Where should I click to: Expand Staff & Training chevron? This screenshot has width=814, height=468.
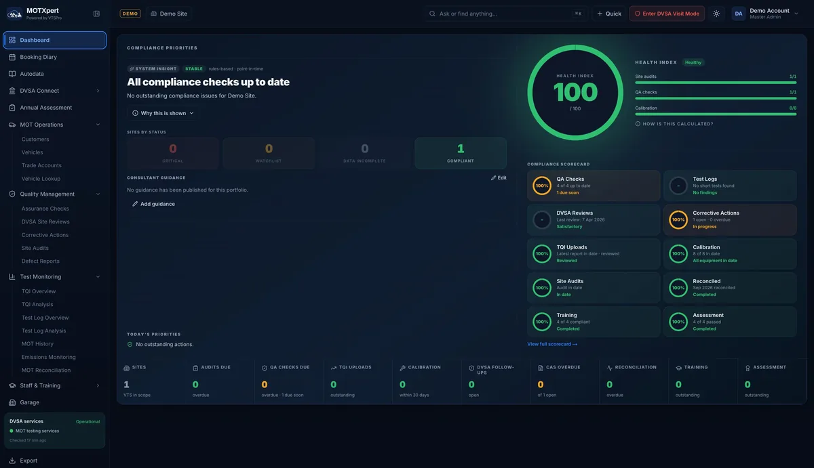pyautogui.click(x=98, y=385)
